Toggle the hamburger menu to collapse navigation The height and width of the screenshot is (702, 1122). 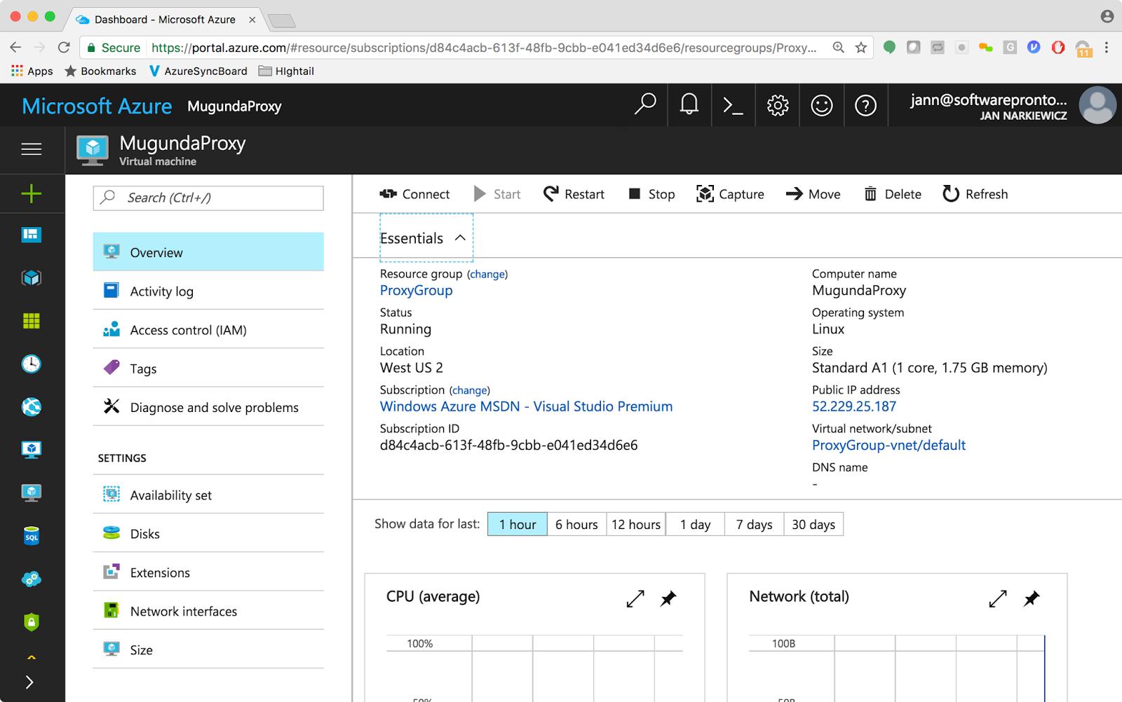pos(31,149)
